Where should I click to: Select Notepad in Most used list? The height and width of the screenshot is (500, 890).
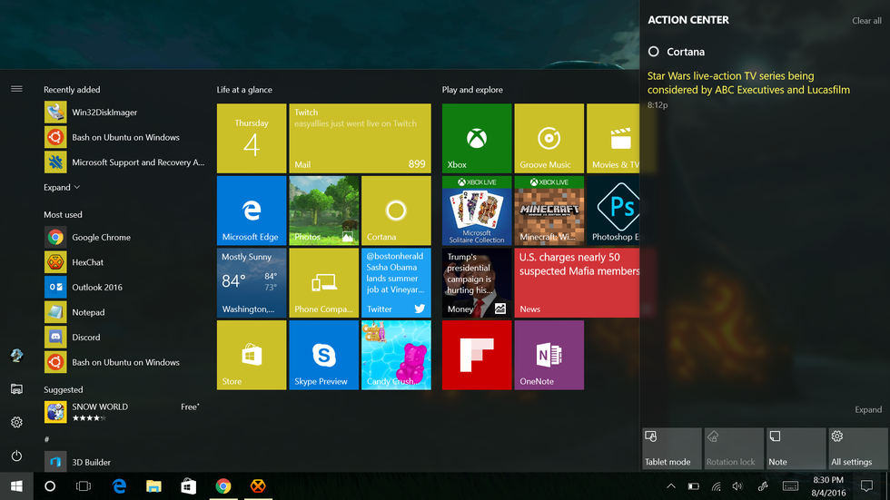click(88, 312)
